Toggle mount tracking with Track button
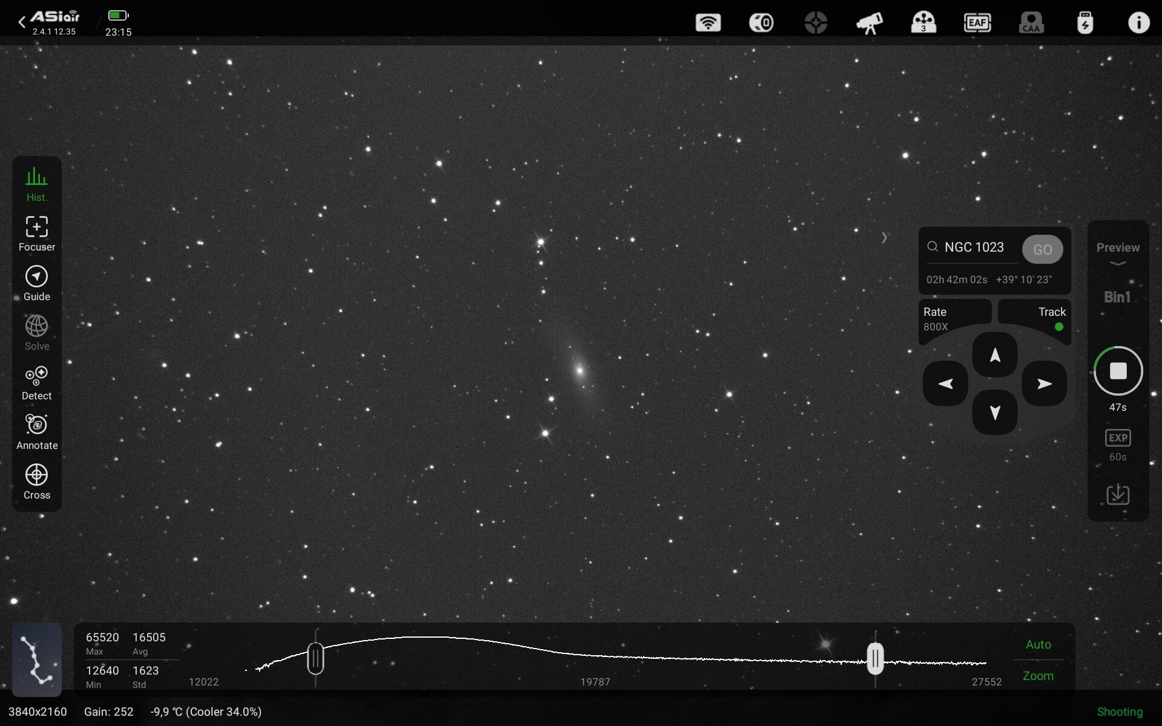This screenshot has width=1162, height=726. pyautogui.click(x=1034, y=318)
